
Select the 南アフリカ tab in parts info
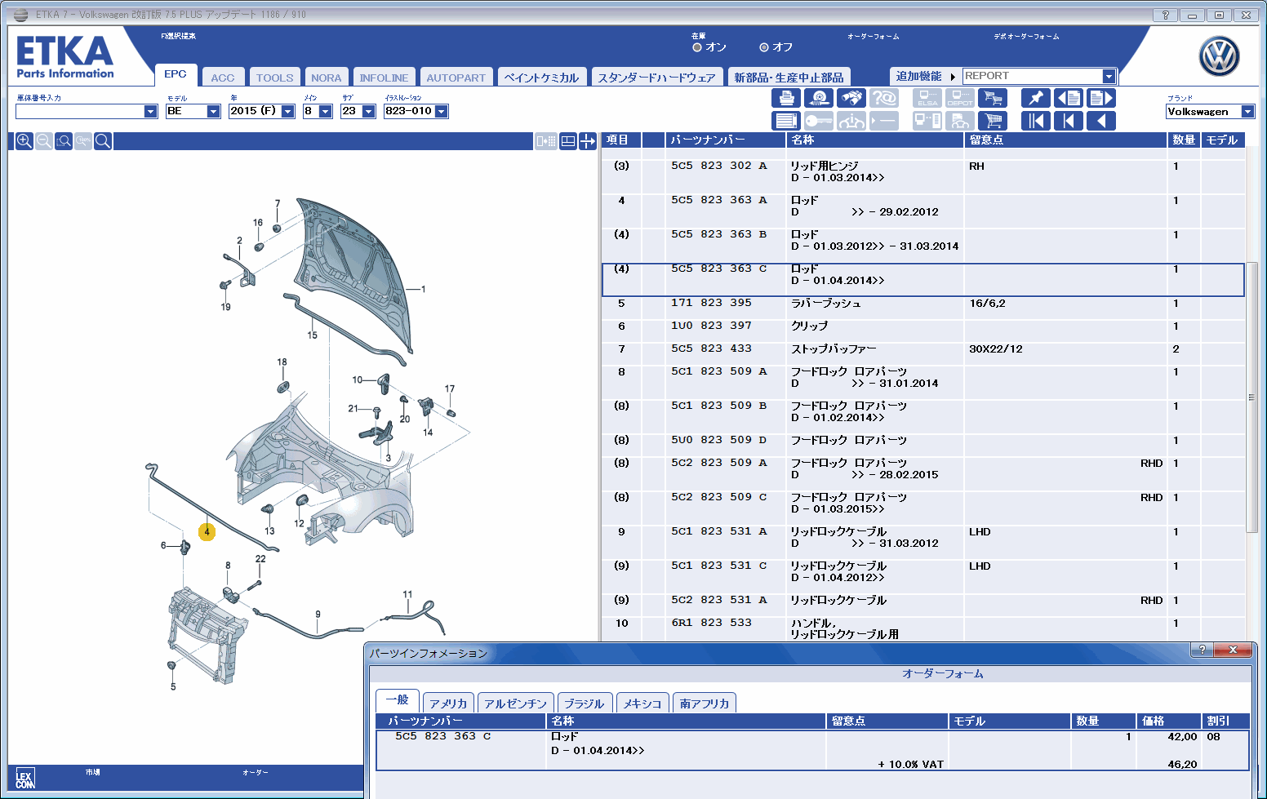tap(705, 704)
